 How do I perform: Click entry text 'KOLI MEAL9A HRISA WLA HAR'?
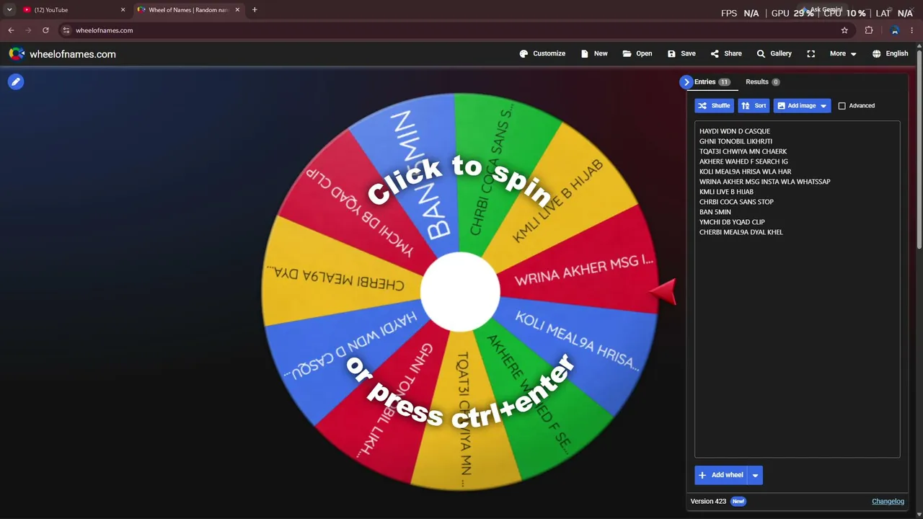pos(745,172)
